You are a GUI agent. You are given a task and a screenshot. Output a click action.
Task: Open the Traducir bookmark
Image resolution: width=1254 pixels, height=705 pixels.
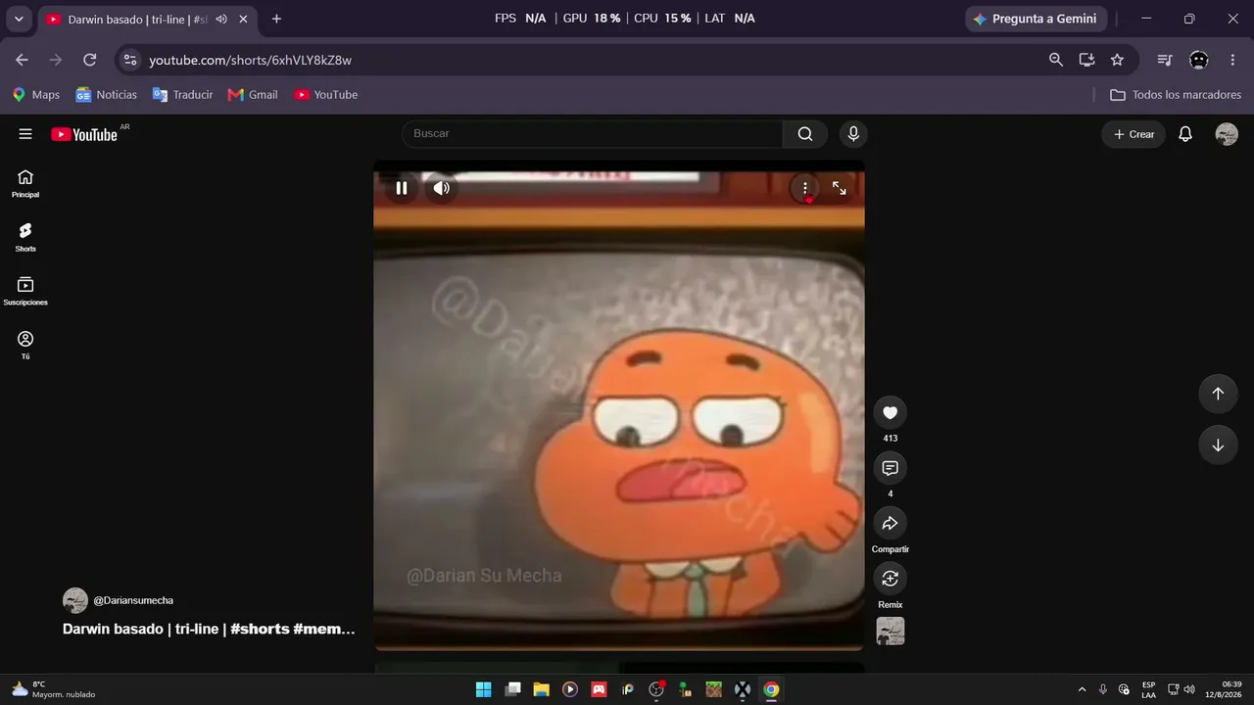point(183,95)
